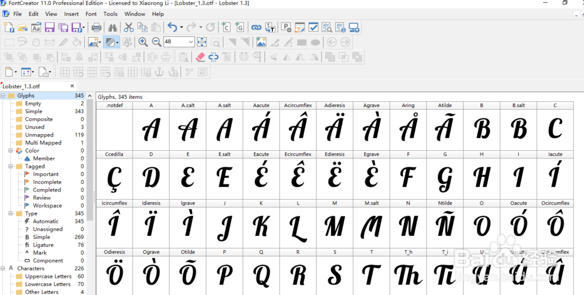Click the New Font toolbar icon

[x=9, y=27]
